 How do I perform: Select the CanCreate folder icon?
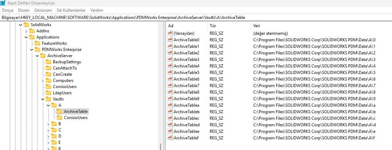coord(48,74)
